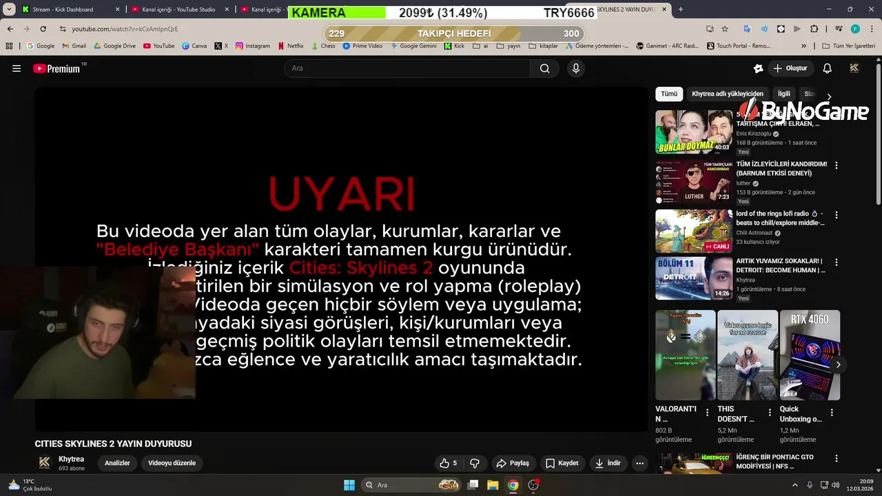
Task: Open lord of the rings lofi live thumbnail
Action: pos(694,231)
